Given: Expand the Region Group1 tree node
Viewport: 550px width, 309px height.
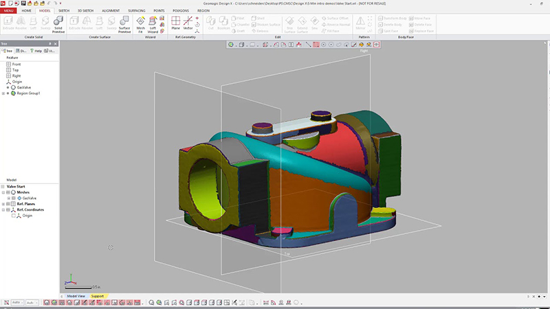Looking at the screenshot, I should [3, 93].
